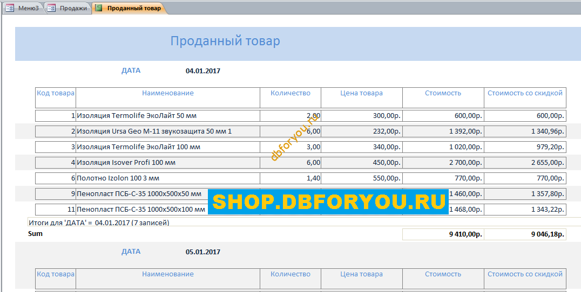581x292 pixels.
Task: Select Изоляция Ursa Geo M-11 name cell
Action: [x=168, y=131]
